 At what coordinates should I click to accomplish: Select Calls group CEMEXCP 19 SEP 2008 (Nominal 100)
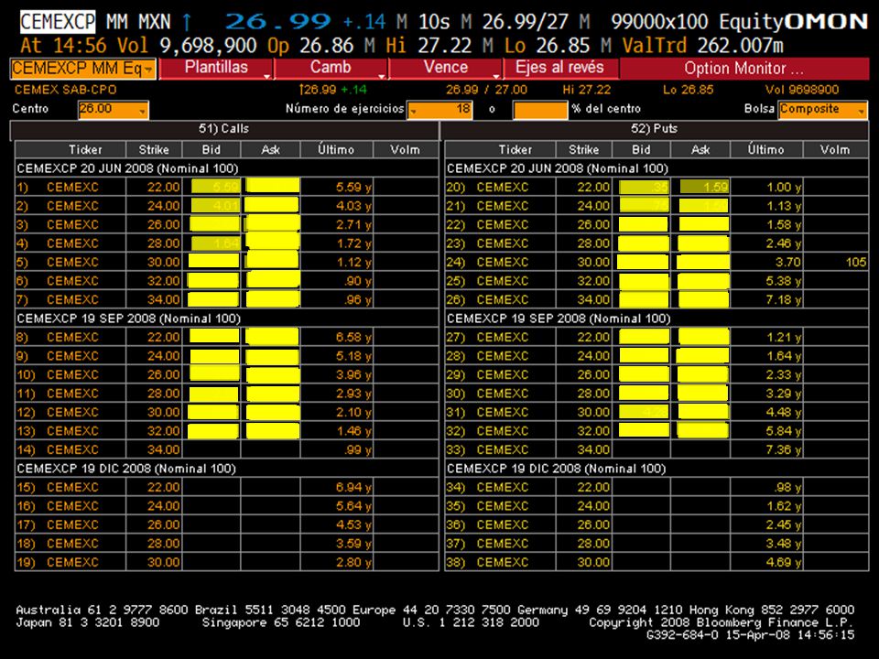(x=129, y=319)
